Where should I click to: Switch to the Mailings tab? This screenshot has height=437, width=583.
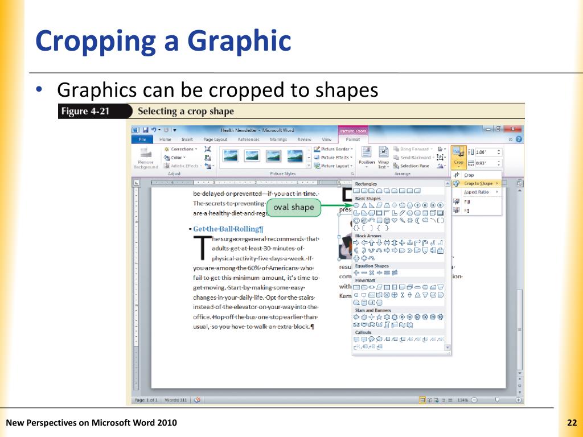click(278, 139)
